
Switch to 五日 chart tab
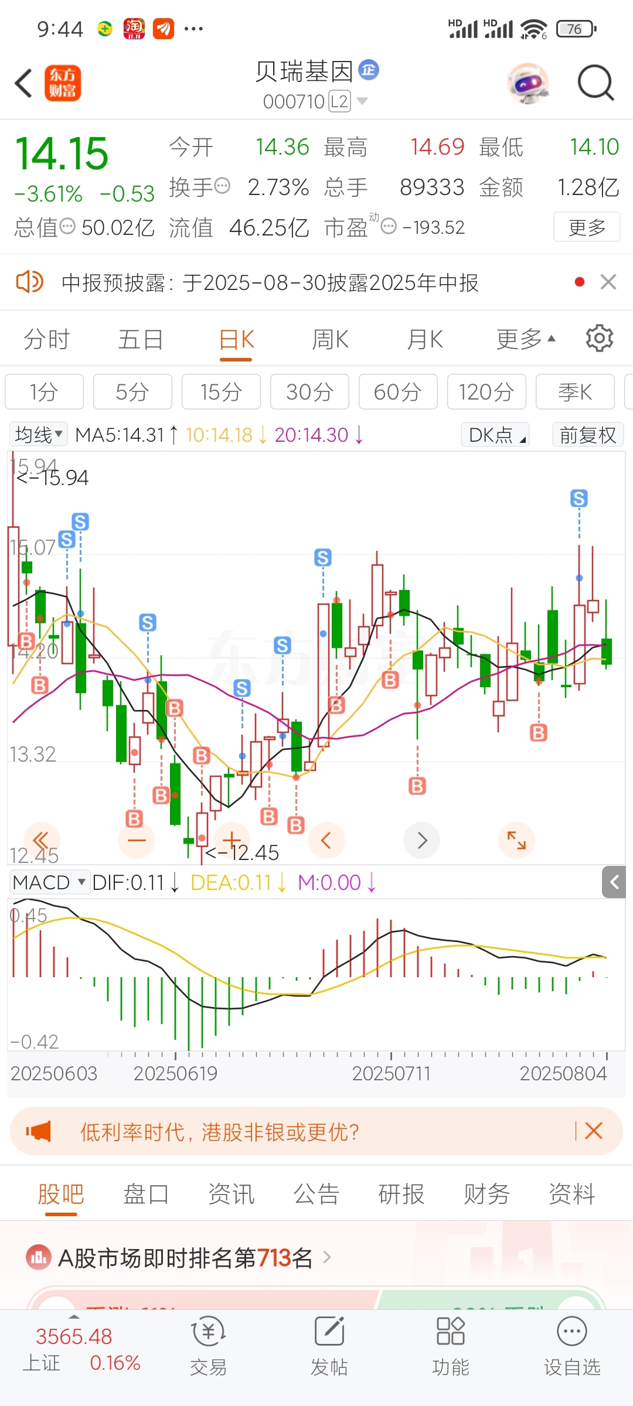(x=141, y=339)
